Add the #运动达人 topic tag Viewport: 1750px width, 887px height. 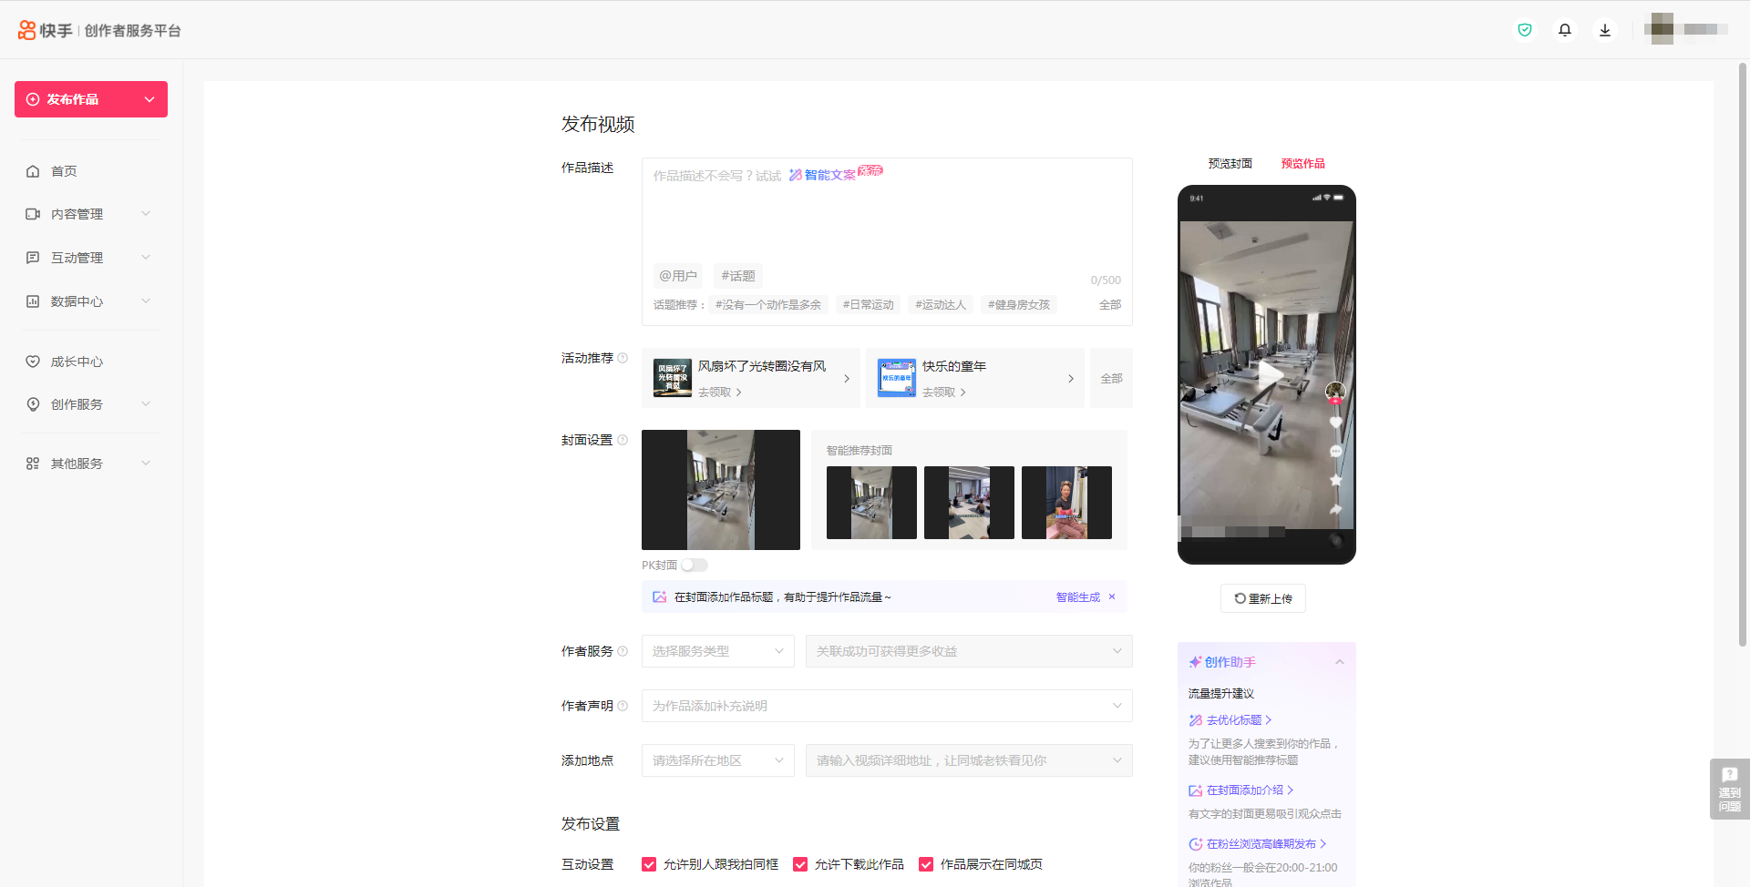(x=941, y=305)
